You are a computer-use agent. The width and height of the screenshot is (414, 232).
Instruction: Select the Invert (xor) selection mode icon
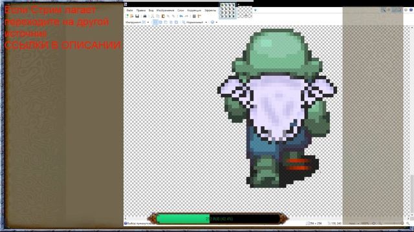(176, 23)
